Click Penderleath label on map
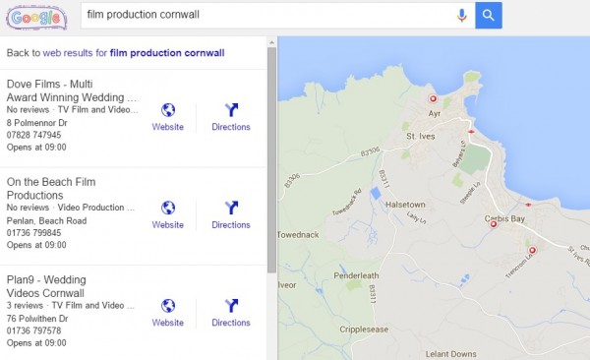Image resolution: width=590 pixels, height=360 pixels. [x=356, y=275]
